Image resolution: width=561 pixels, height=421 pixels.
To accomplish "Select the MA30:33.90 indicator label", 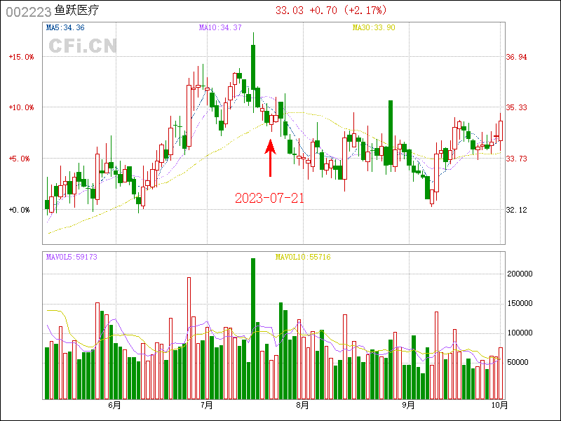I will tap(374, 27).
